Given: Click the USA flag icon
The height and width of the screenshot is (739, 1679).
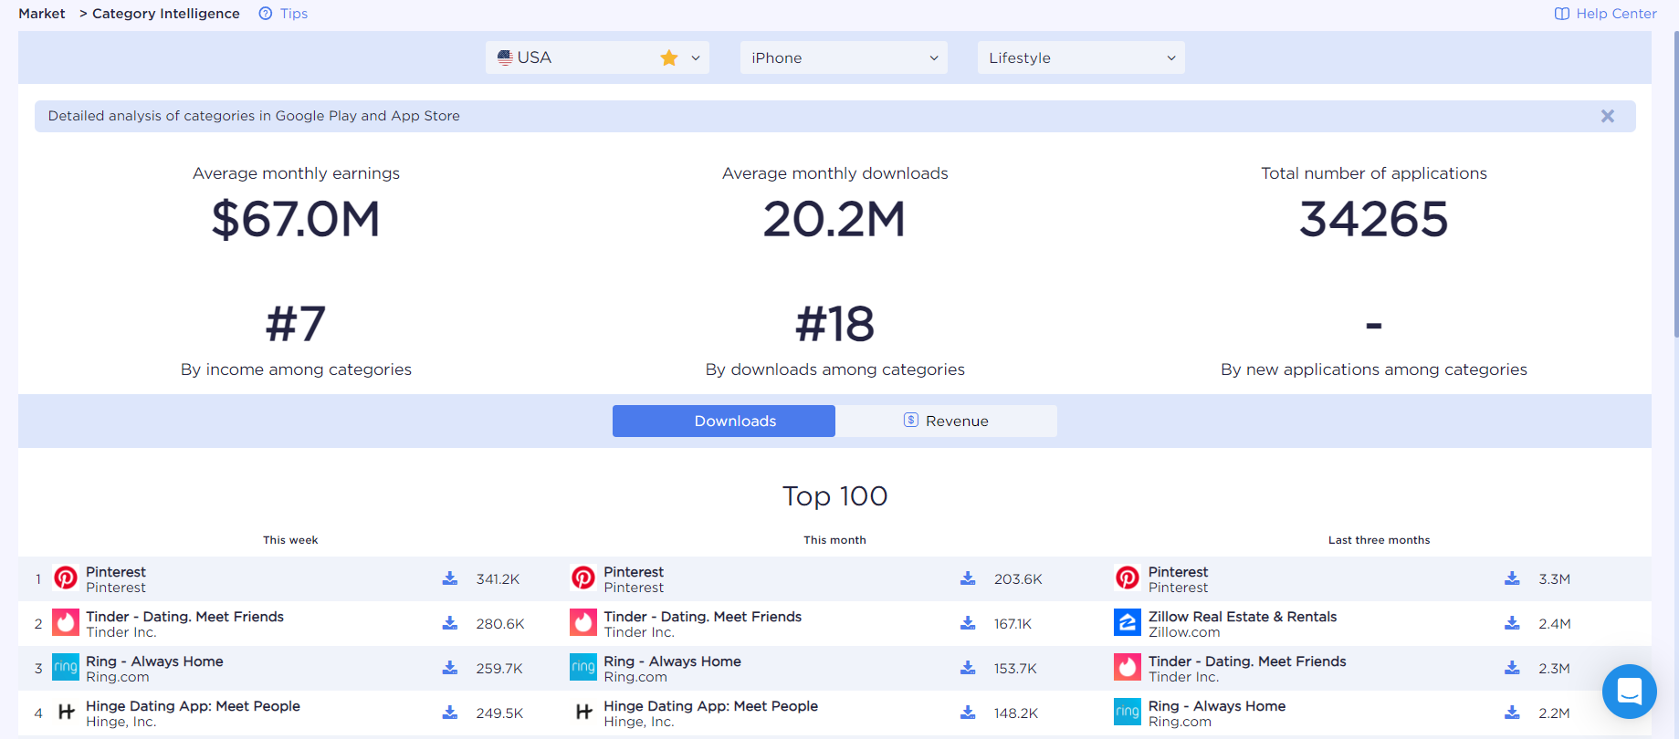Looking at the screenshot, I should pos(505,57).
